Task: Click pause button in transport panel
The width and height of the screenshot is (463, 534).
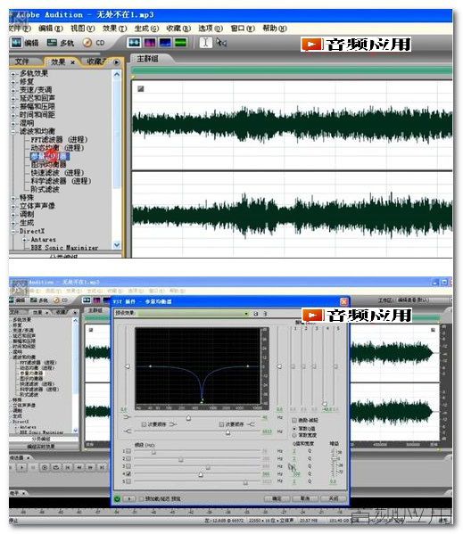Action: tap(33, 467)
